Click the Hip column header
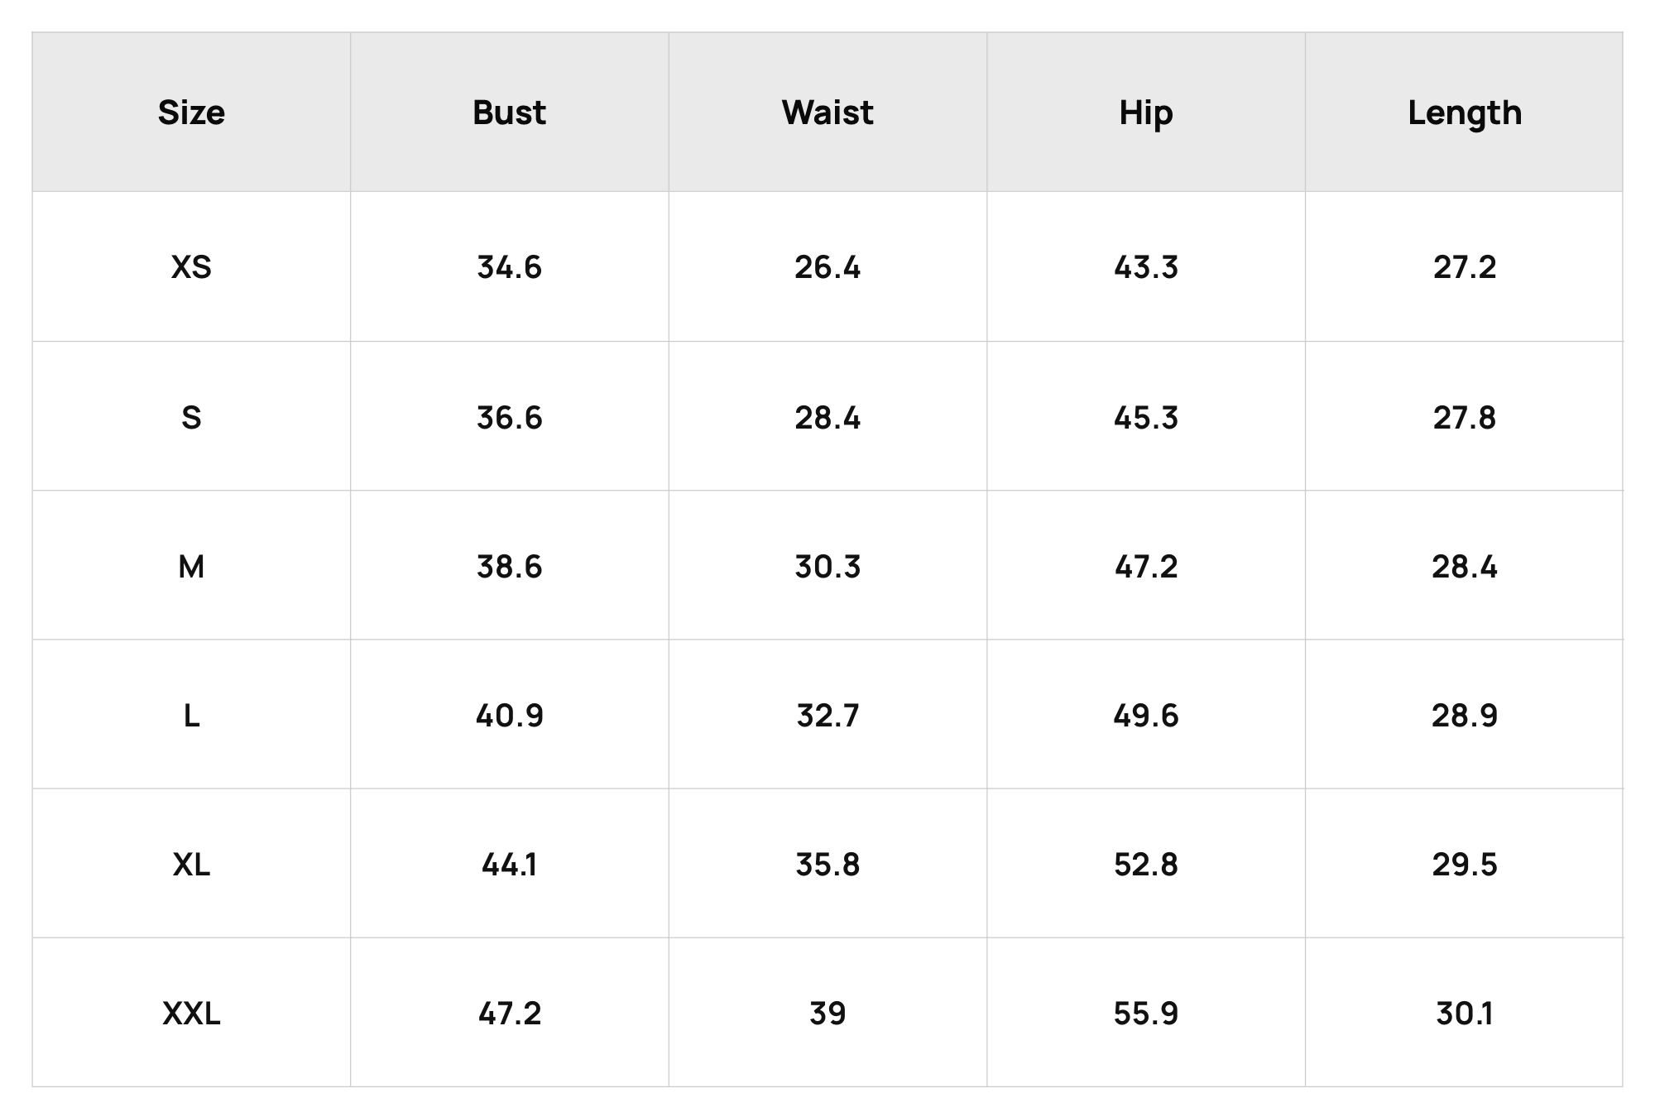The image size is (1655, 1117). tap(1146, 113)
